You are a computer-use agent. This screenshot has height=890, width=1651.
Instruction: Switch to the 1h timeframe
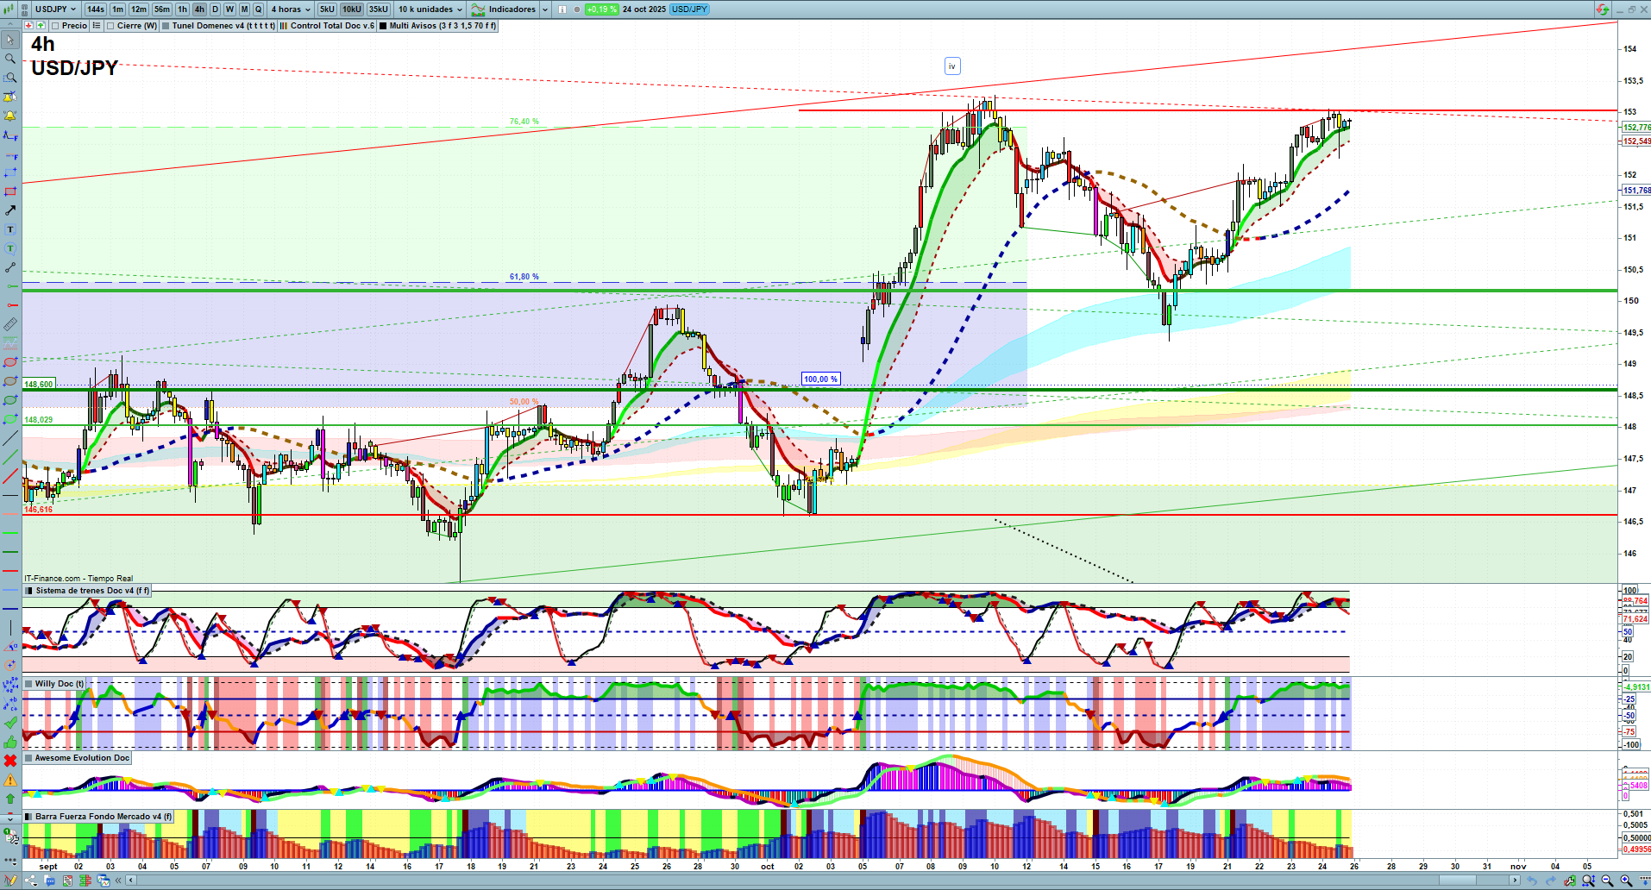(x=183, y=9)
